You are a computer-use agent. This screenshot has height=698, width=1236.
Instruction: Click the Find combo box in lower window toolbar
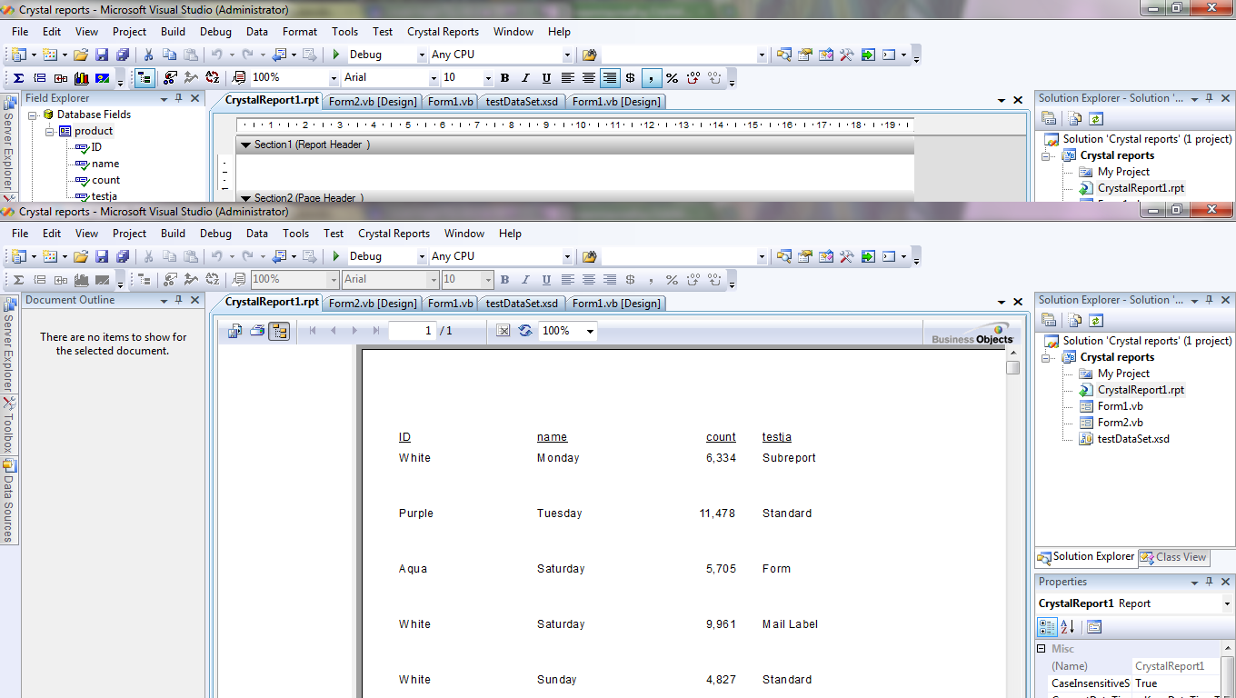click(683, 257)
